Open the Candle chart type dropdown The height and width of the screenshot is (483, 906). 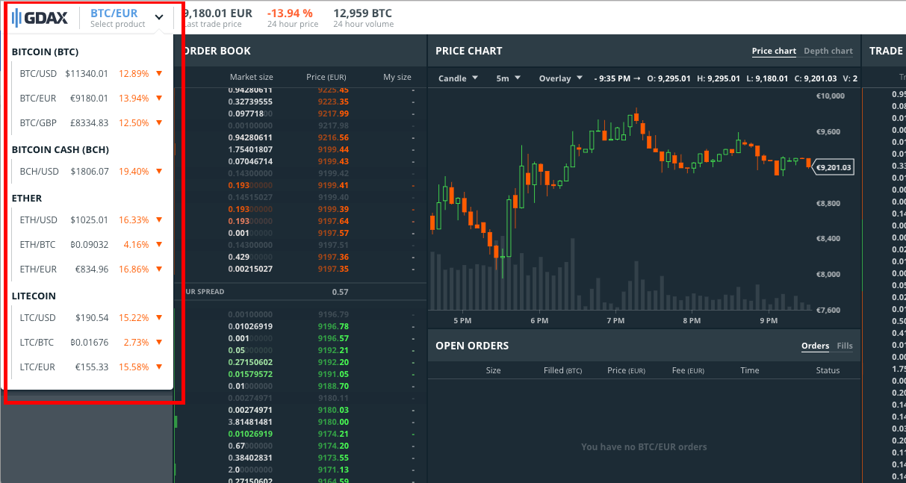458,78
